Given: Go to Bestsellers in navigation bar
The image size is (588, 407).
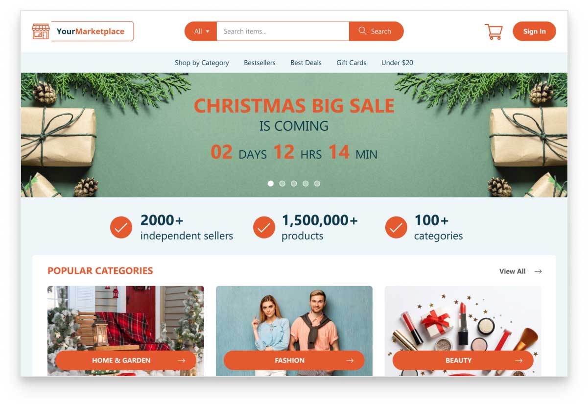Looking at the screenshot, I should pyautogui.click(x=259, y=63).
